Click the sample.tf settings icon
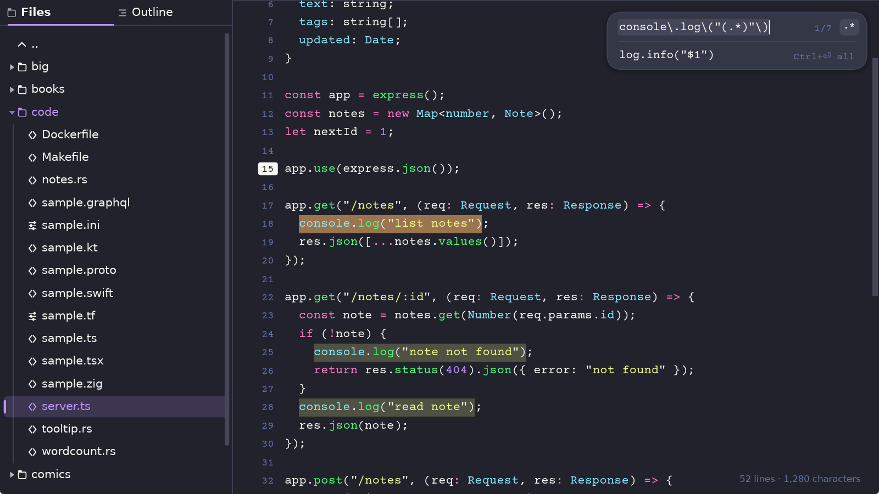 32,316
